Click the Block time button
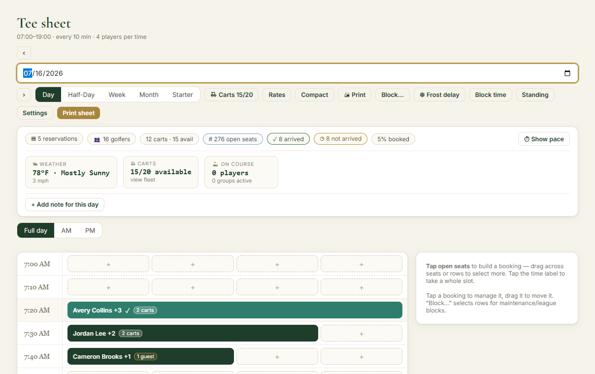Image resolution: width=595 pixels, height=374 pixels. (491, 94)
